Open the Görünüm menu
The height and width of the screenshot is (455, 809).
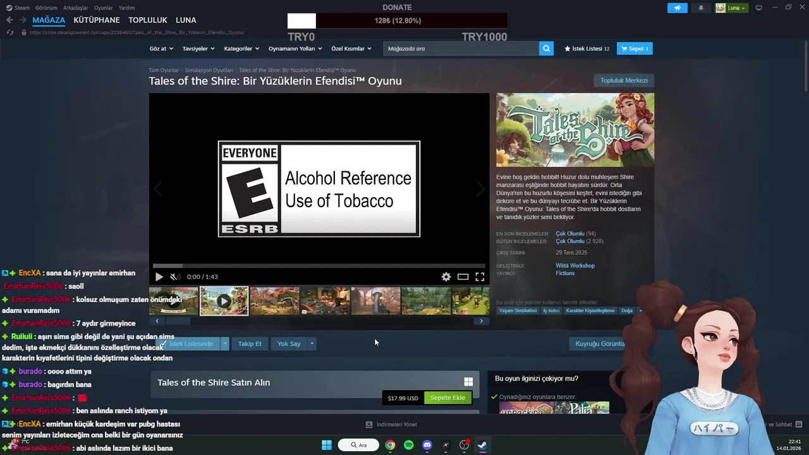(x=46, y=8)
